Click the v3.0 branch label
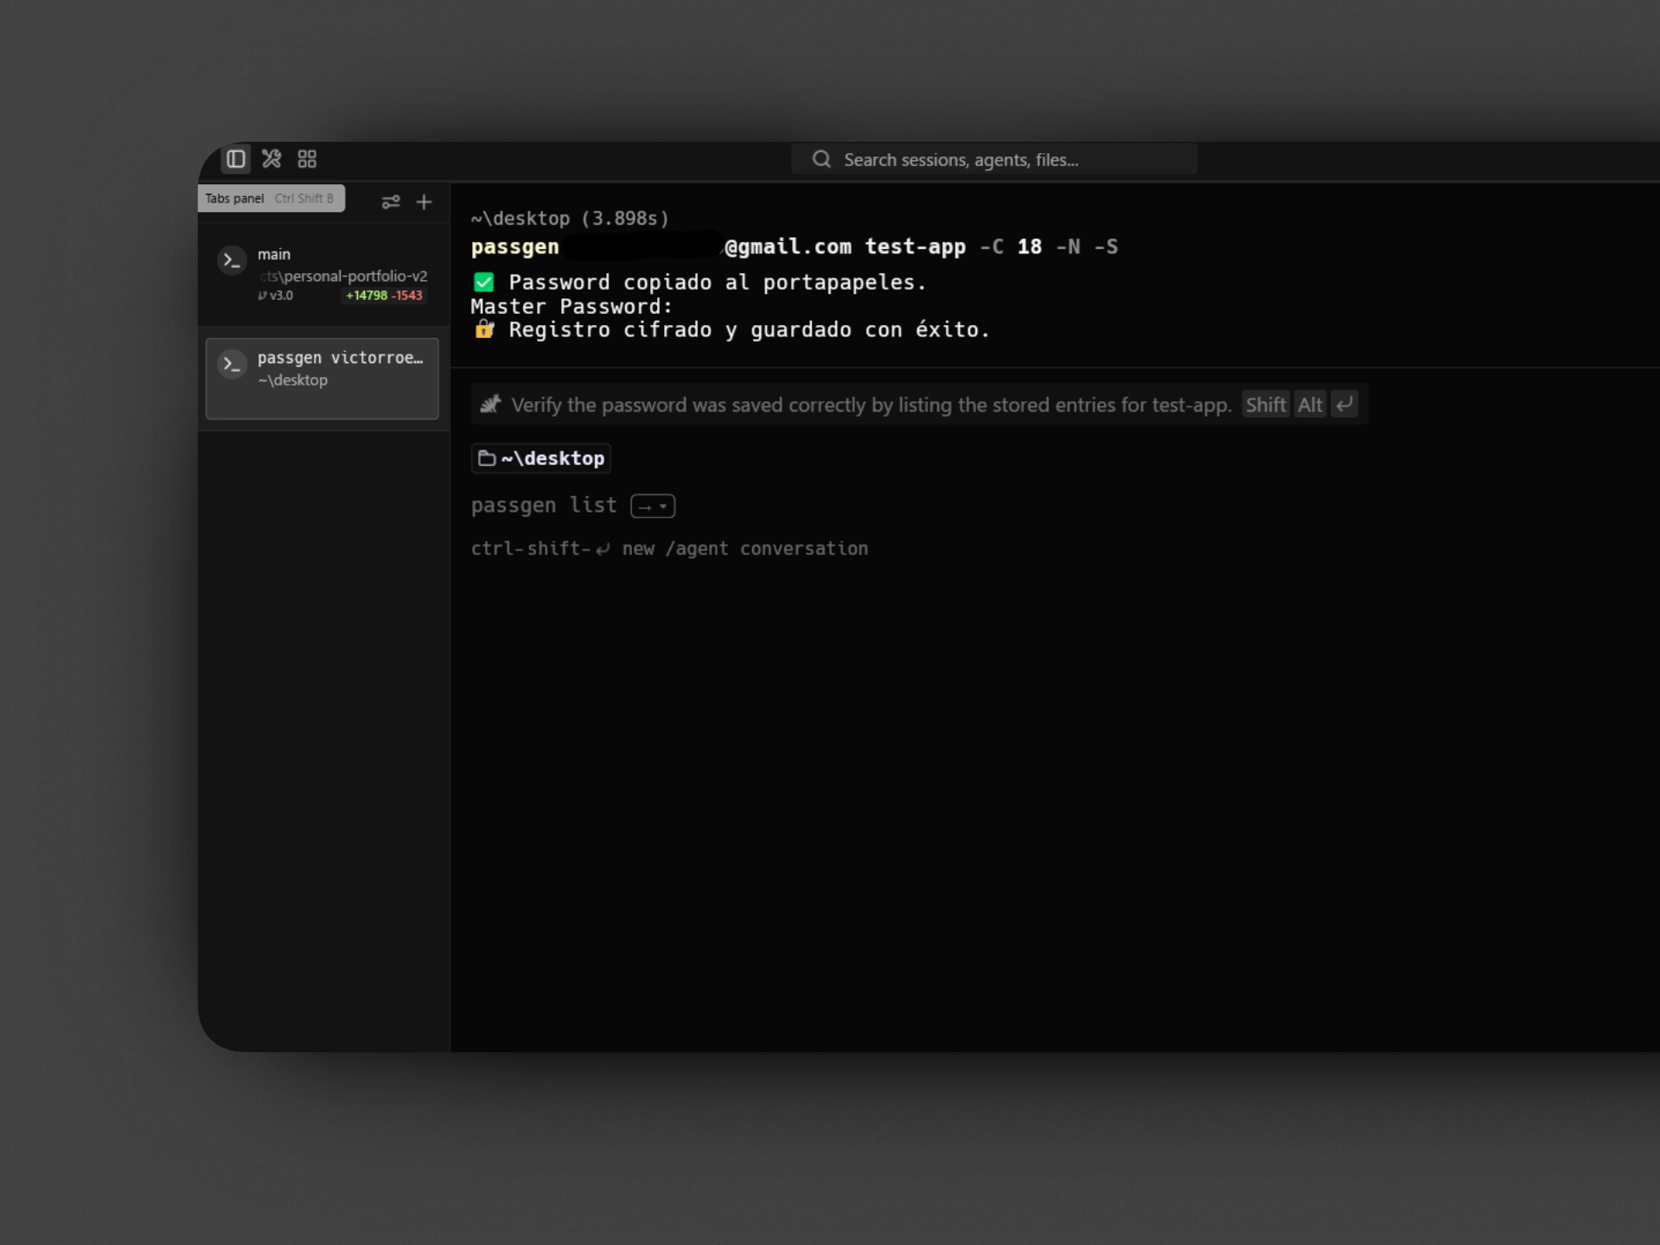Image resolution: width=1660 pixels, height=1245 pixels. point(275,296)
